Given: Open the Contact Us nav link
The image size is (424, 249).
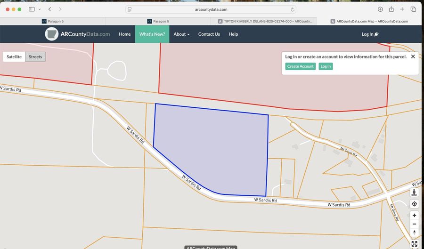Looking at the screenshot, I should tap(209, 34).
